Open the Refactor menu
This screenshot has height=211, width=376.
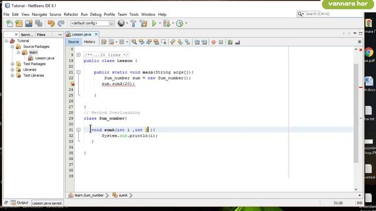(x=70, y=14)
